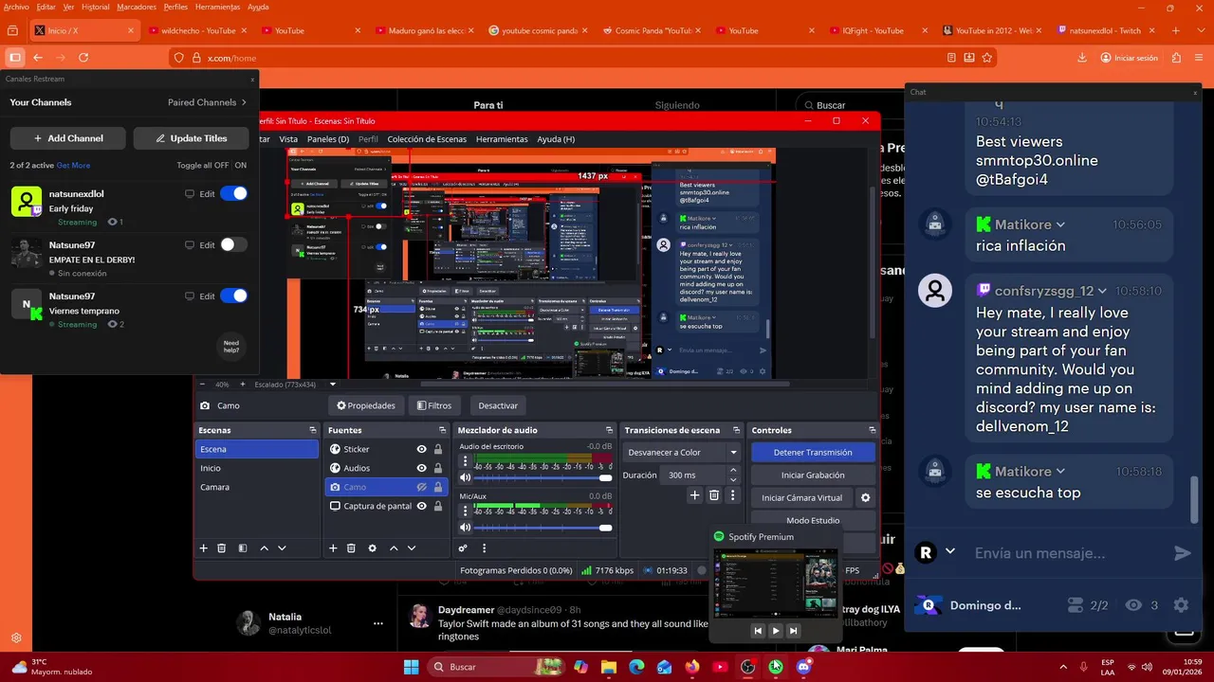Add a new source with the plus icon in Fuentes

(x=333, y=547)
